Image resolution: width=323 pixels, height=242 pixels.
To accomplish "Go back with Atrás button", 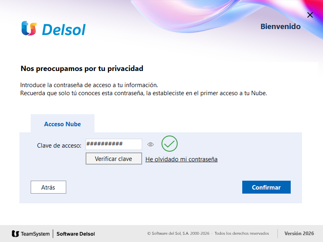I will pos(48,187).
